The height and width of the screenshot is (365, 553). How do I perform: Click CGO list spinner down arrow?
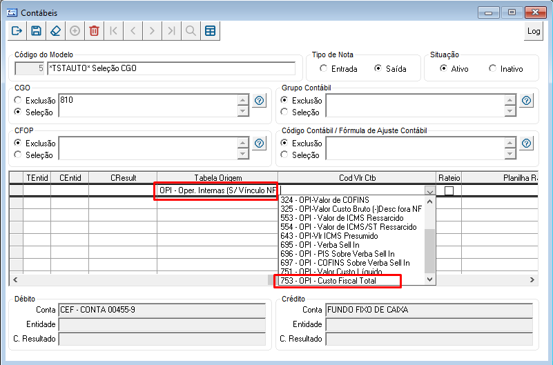[242, 111]
